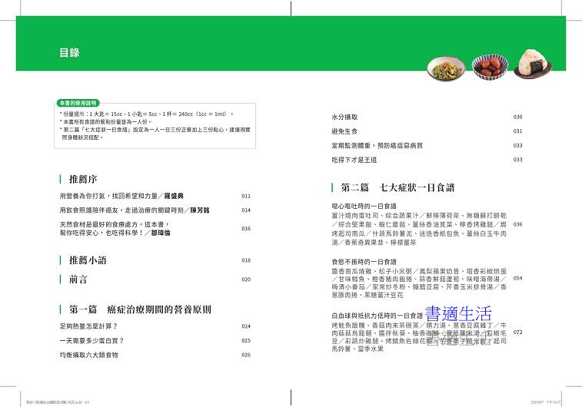Open the 均衡攝取六大類食物 entry

coord(90,355)
